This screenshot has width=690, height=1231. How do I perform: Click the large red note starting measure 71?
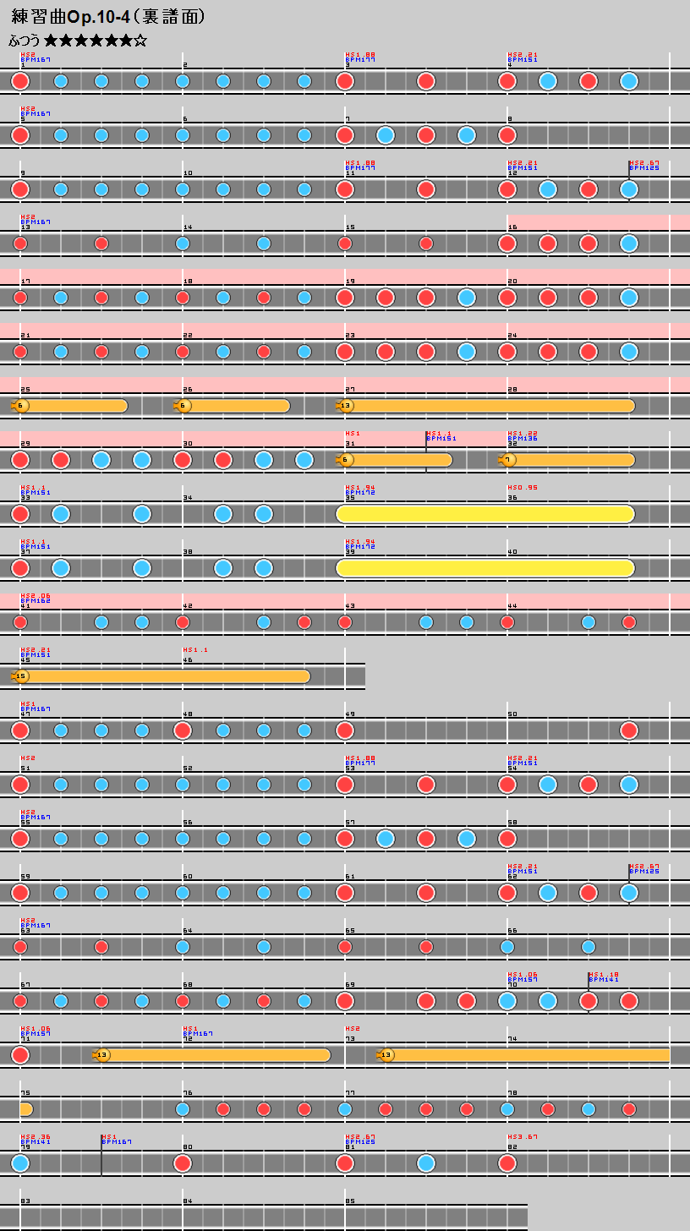coord(20,1055)
